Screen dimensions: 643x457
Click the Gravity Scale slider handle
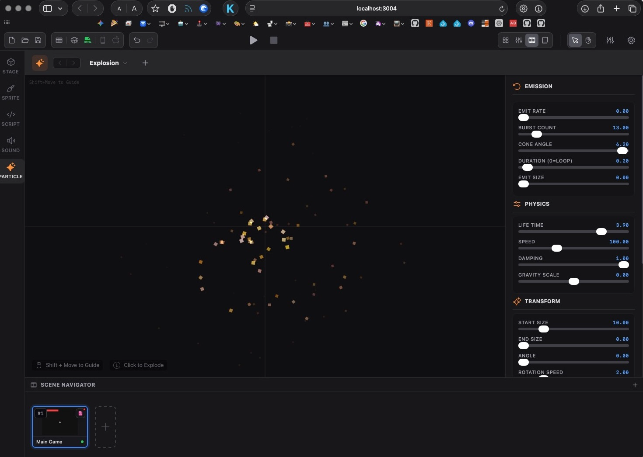574,281
